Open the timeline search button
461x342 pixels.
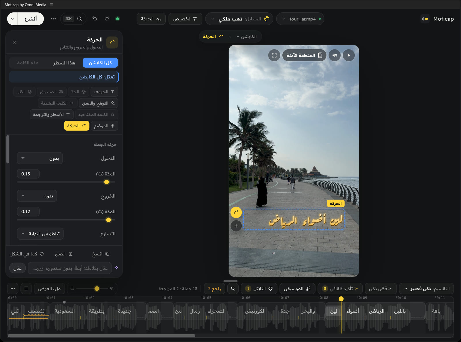[233, 288]
